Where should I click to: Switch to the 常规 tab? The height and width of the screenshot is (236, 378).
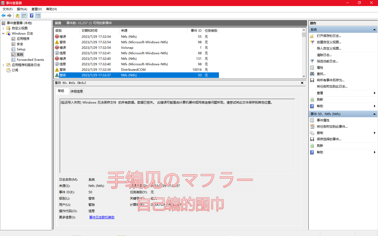pyautogui.click(x=61, y=91)
